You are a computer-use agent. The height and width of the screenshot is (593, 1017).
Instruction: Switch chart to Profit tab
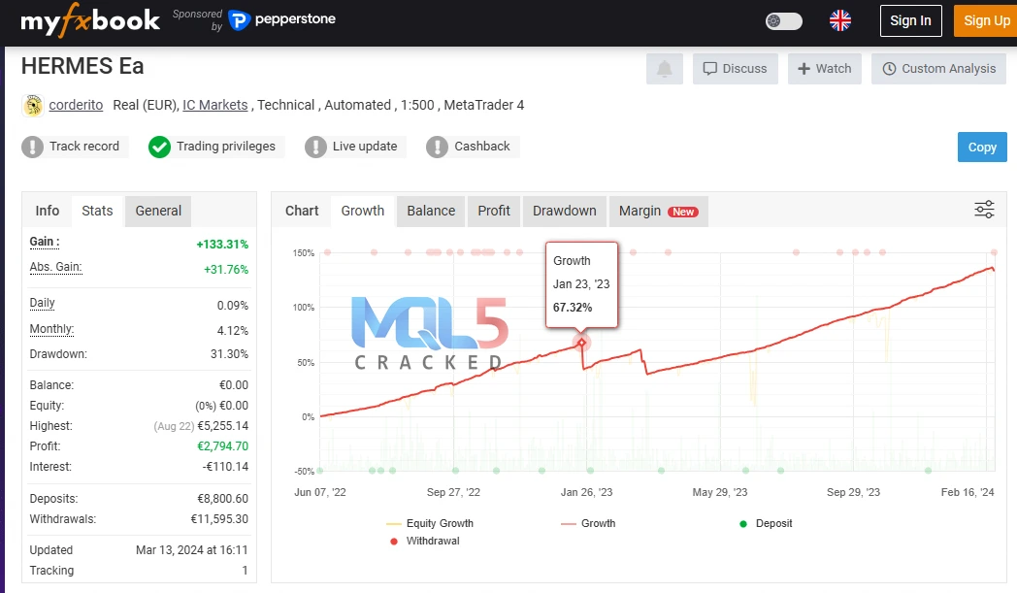point(494,211)
